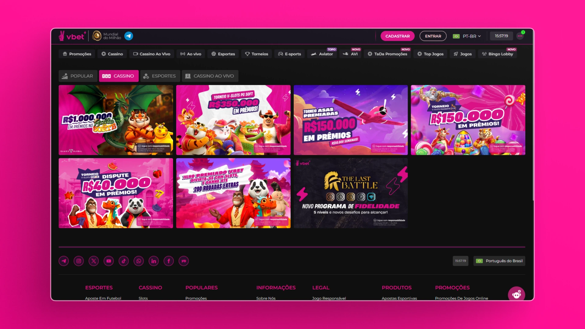Image resolution: width=585 pixels, height=329 pixels.
Task: Click the Slots footer link
Action: click(x=143, y=298)
